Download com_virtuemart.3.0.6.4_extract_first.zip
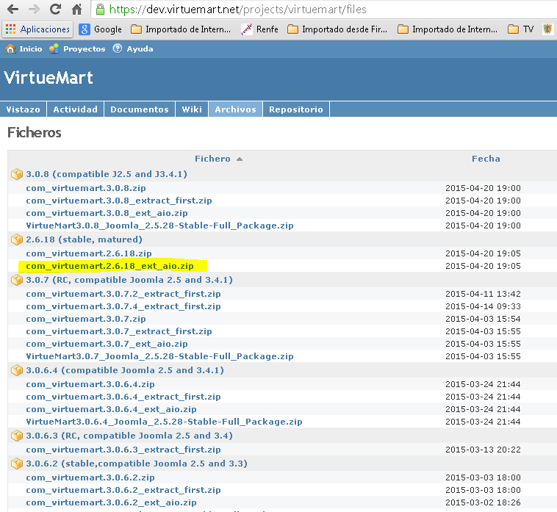557x512 pixels. point(123,396)
